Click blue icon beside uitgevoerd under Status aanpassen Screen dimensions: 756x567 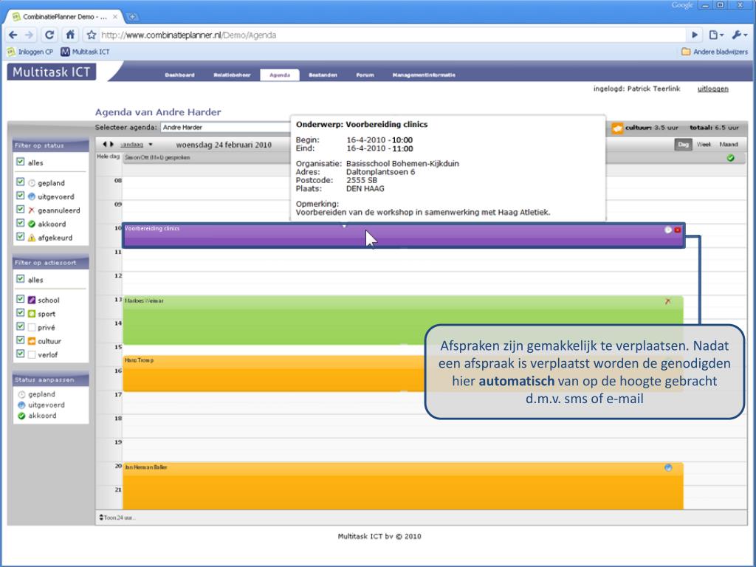(21, 405)
